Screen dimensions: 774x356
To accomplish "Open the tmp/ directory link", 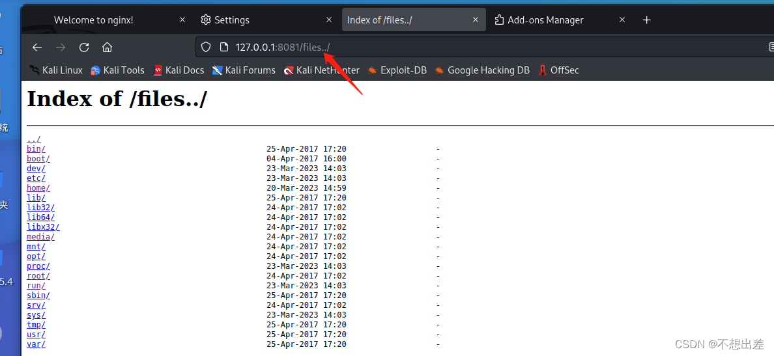I will (36, 325).
